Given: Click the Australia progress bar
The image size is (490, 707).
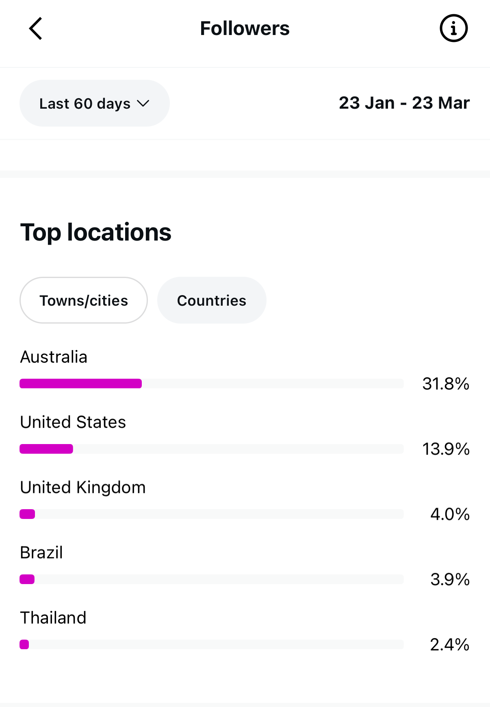Looking at the screenshot, I should click(x=212, y=383).
